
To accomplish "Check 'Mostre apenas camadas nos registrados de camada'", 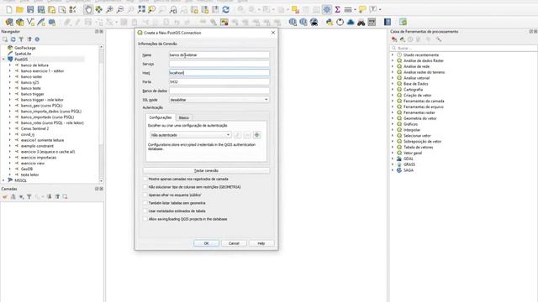I will click(145, 179).
